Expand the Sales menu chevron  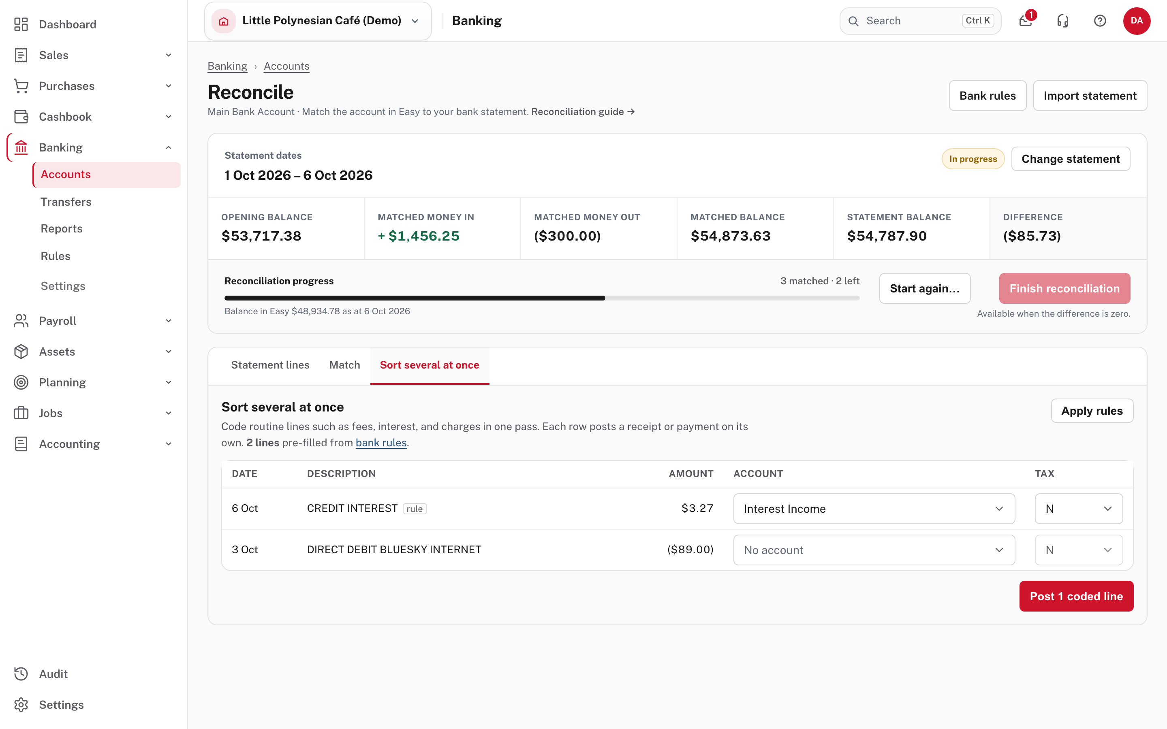[168, 55]
